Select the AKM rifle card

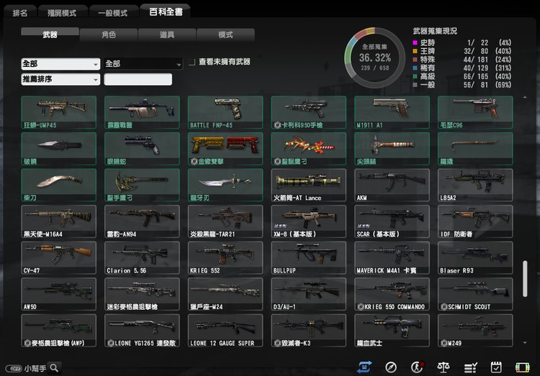[x=392, y=185]
